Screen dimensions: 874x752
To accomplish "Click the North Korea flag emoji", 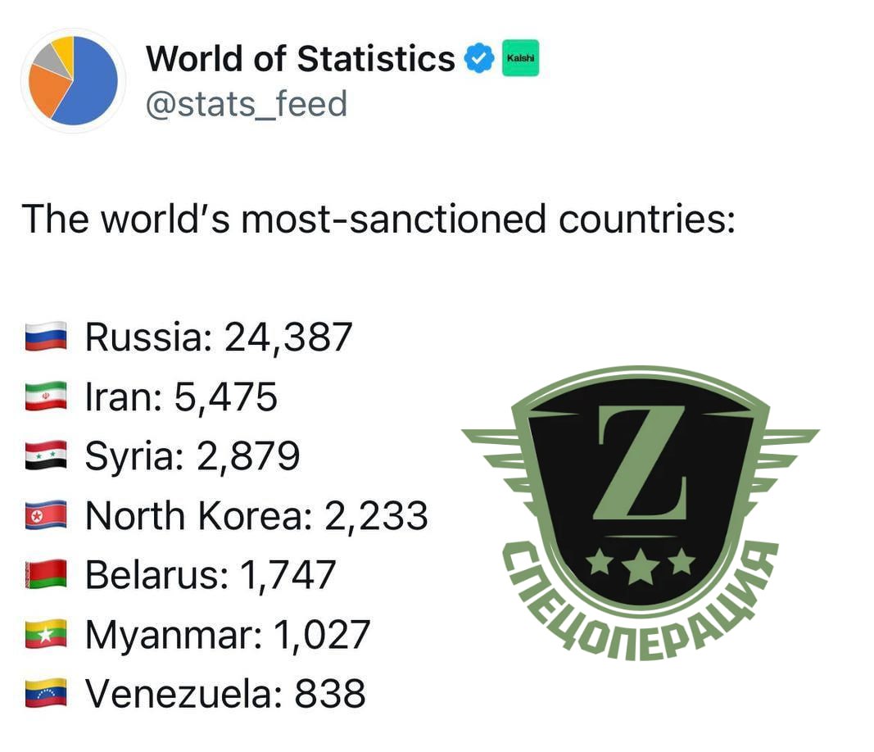I will 46,515.
